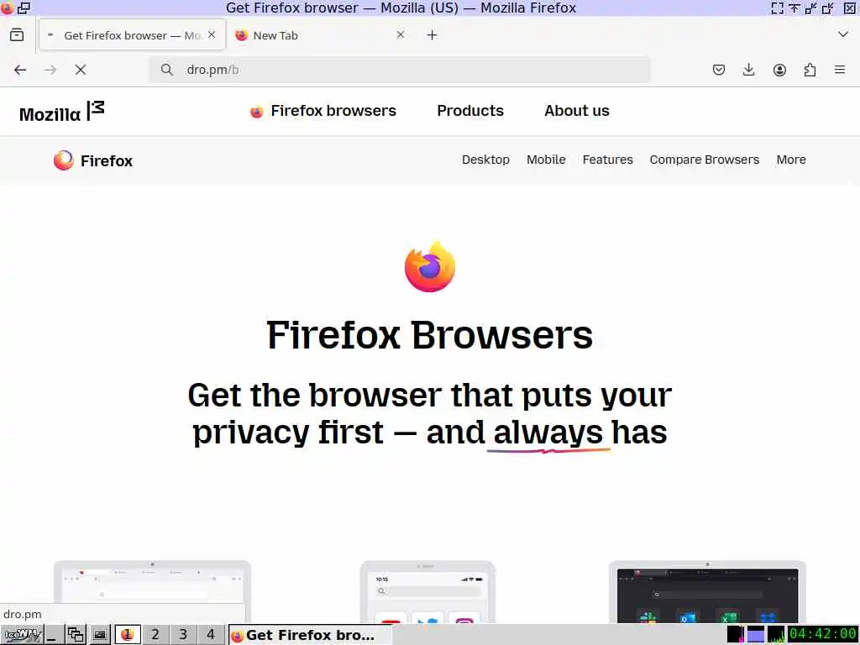Viewport: 860px width, 645px height.
Task: Click the mobile phone browser thumbnail
Action: click(x=427, y=591)
